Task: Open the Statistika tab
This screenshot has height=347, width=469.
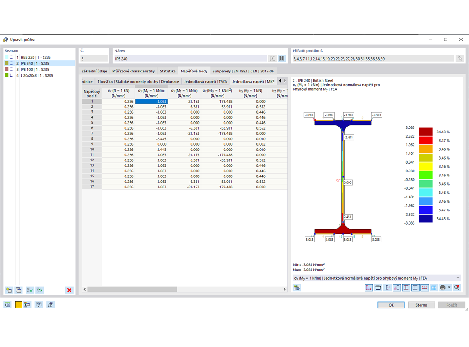Action: click(x=168, y=71)
